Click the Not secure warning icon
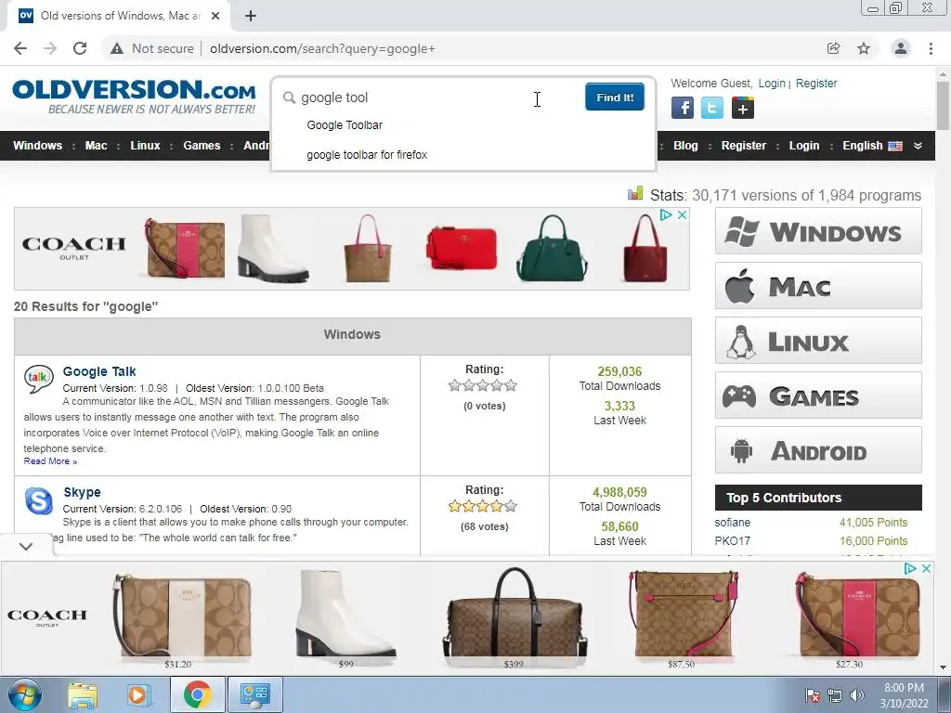951x713 pixels. tap(117, 48)
